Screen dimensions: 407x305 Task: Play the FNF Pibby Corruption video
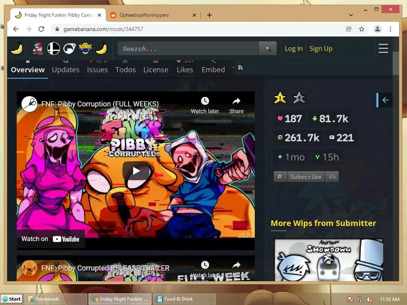[136, 171]
